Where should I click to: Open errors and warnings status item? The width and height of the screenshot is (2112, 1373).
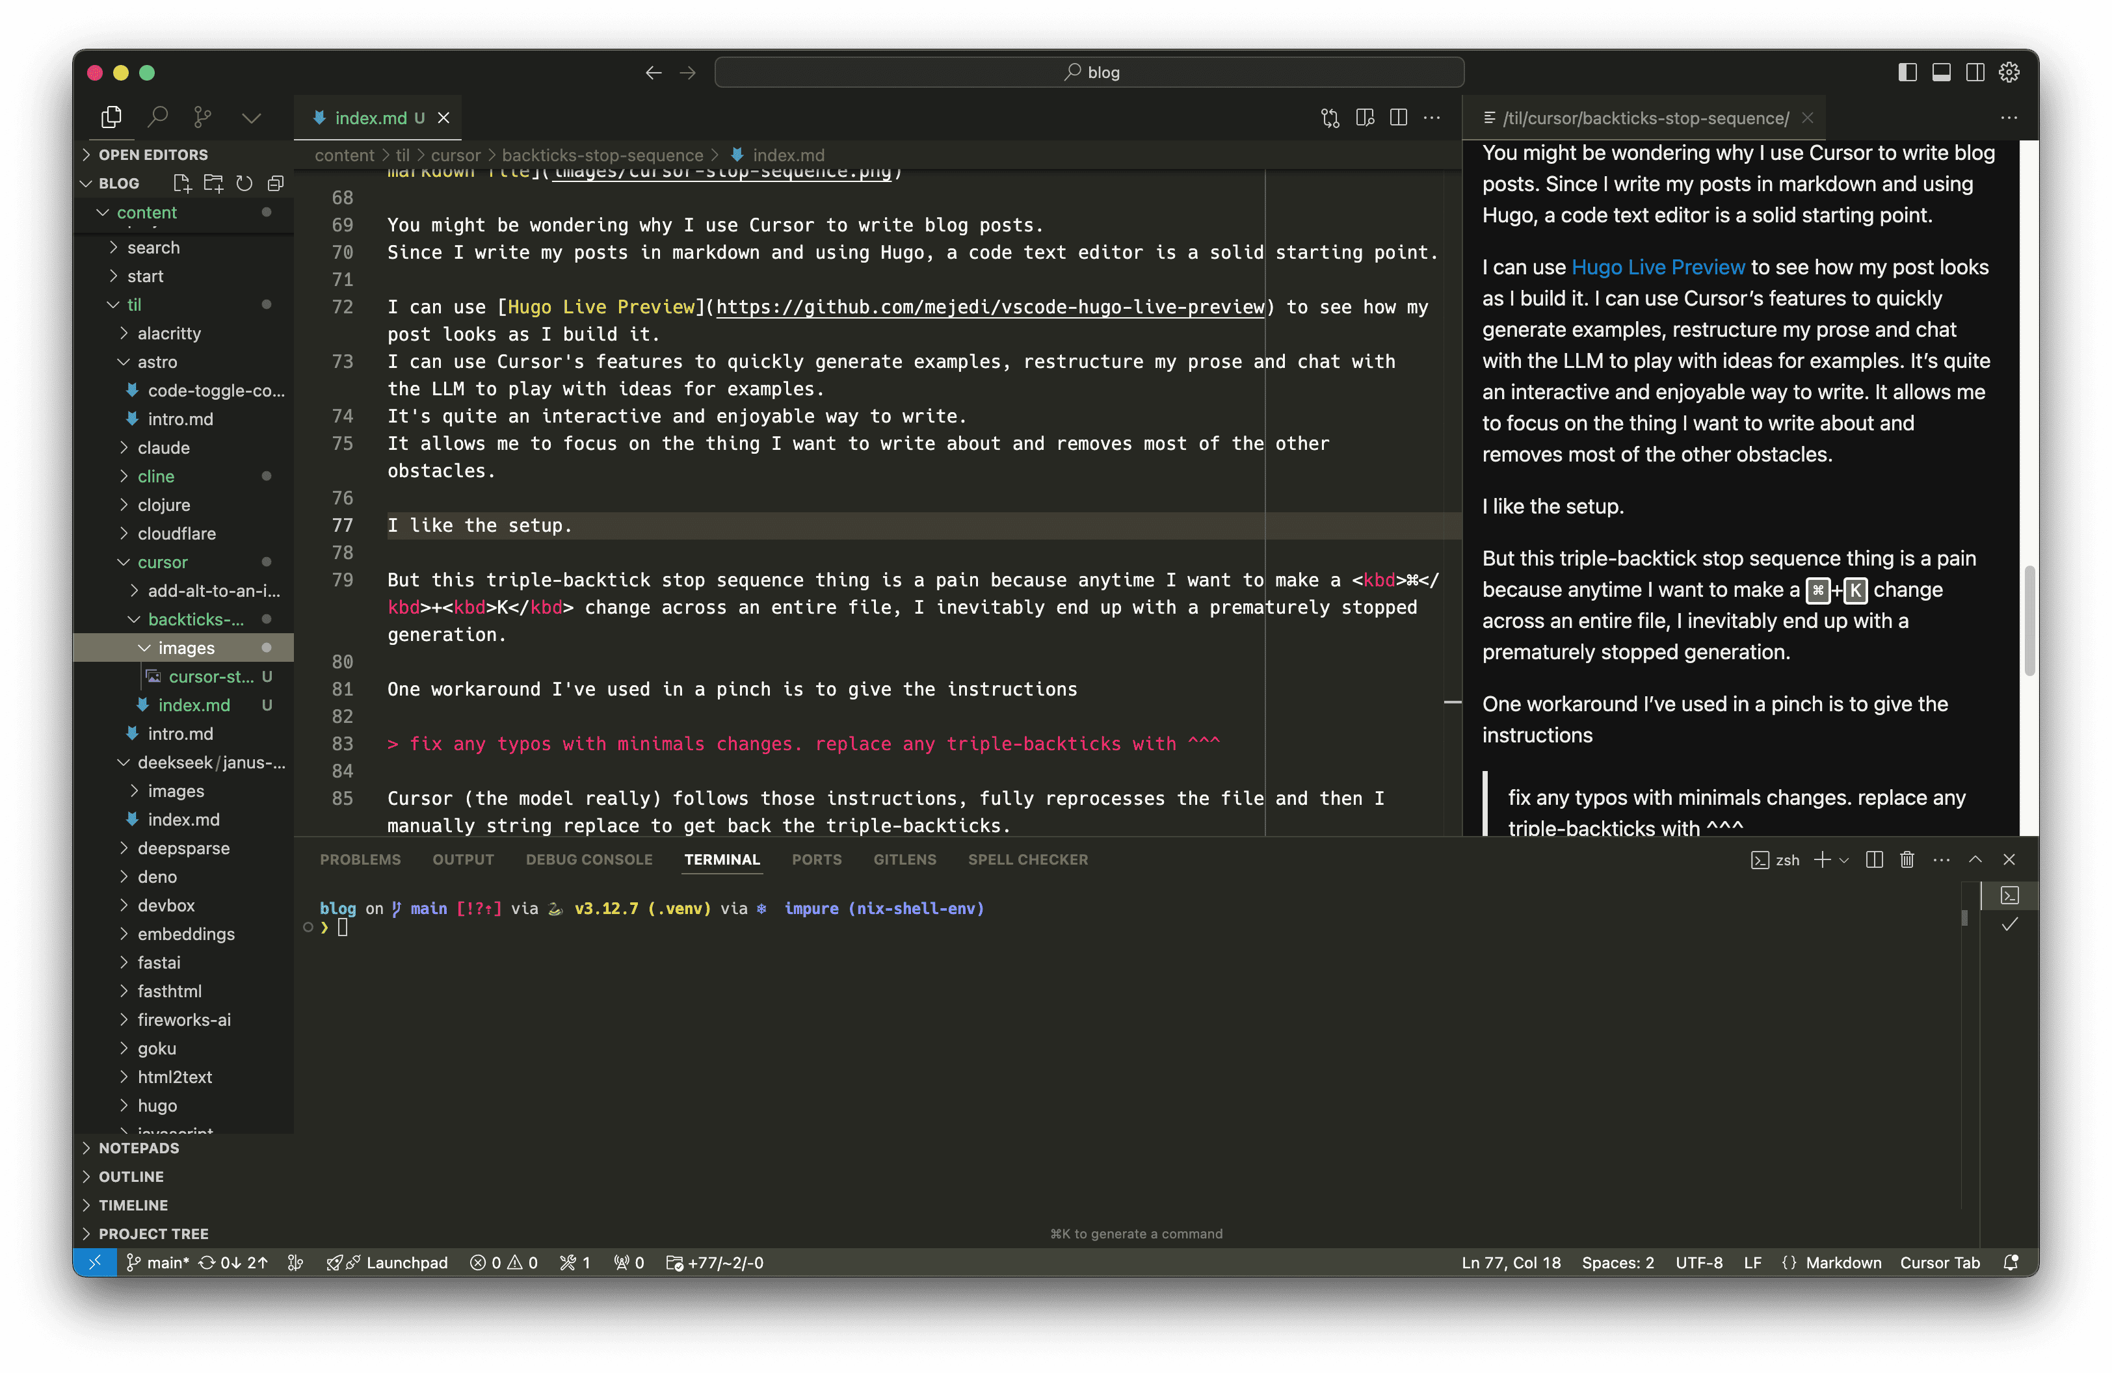[503, 1262]
